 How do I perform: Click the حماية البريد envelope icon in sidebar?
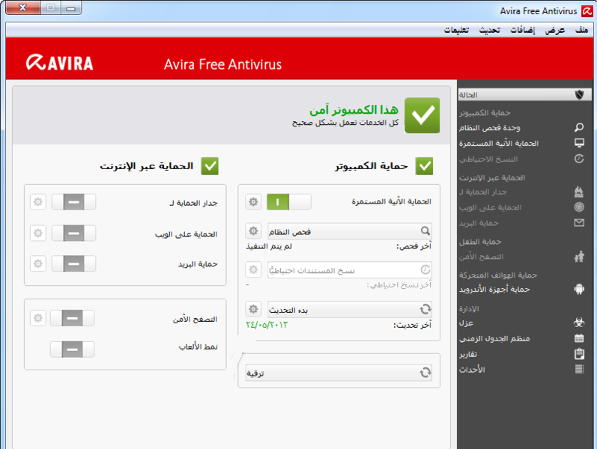[x=579, y=222]
